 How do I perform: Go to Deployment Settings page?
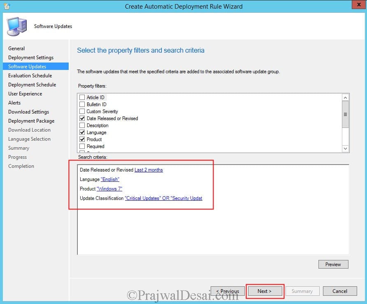[x=31, y=58]
